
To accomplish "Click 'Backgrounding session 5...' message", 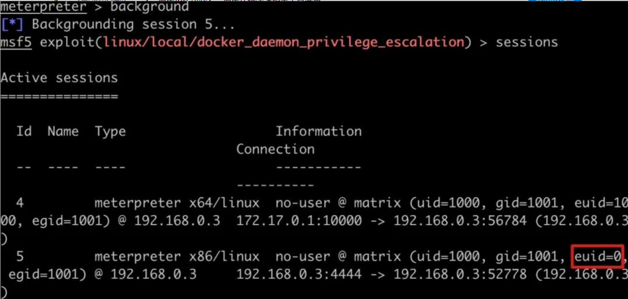I will (x=133, y=25).
